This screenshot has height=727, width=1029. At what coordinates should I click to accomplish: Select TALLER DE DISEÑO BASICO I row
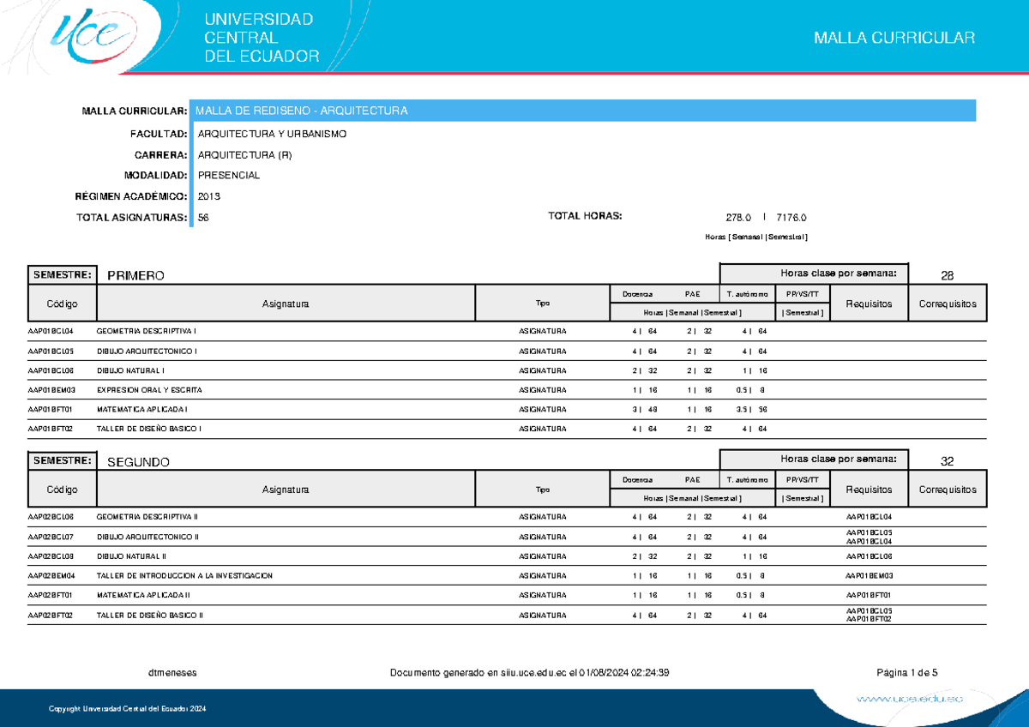pos(507,429)
